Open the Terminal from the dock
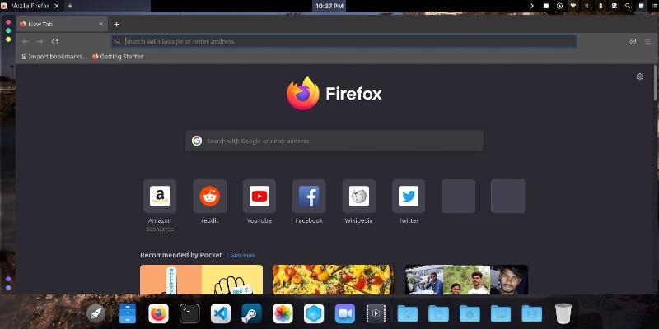Image resolution: width=659 pixels, height=329 pixels. pos(189,313)
